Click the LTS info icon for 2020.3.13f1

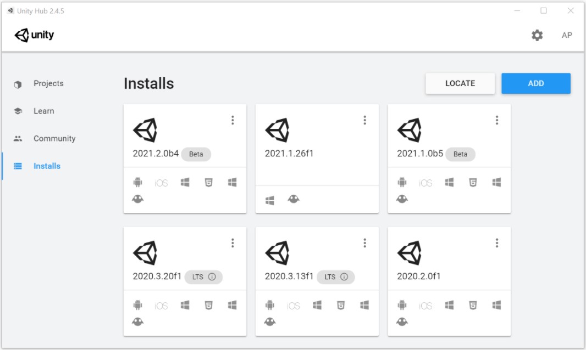pos(344,277)
